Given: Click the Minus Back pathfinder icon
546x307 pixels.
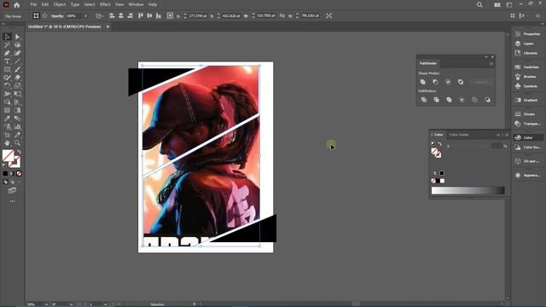Looking at the screenshot, I should (487, 100).
